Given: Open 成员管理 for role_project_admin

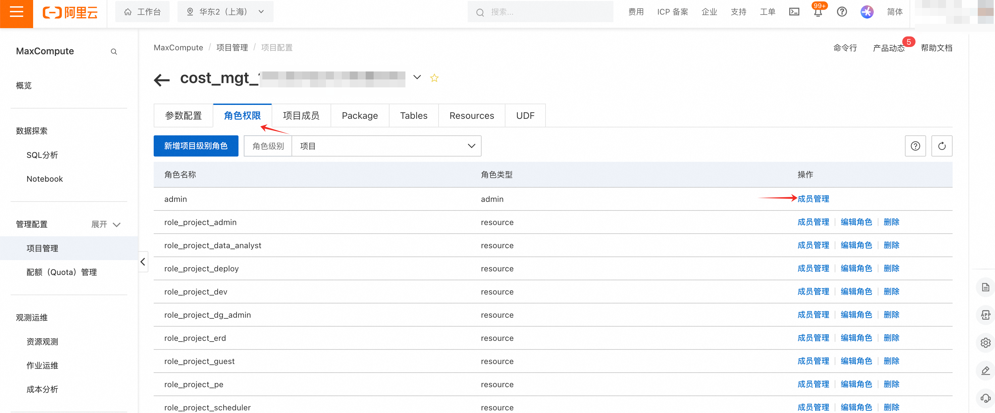Looking at the screenshot, I should coord(813,222).
